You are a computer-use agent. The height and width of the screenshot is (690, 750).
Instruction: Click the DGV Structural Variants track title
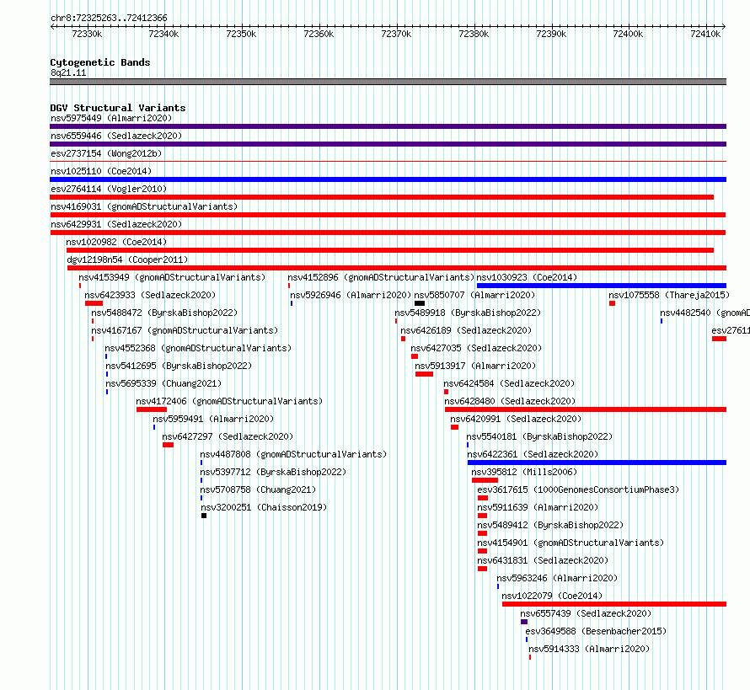click(x=118, y=108)
